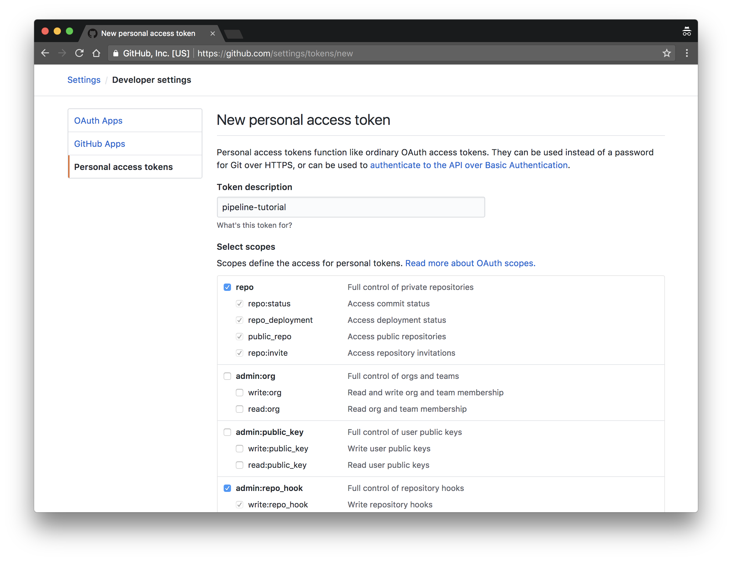Check the read:public_key checkbox
The width and height of the screenshot is (732, 561).
(240, 465)
